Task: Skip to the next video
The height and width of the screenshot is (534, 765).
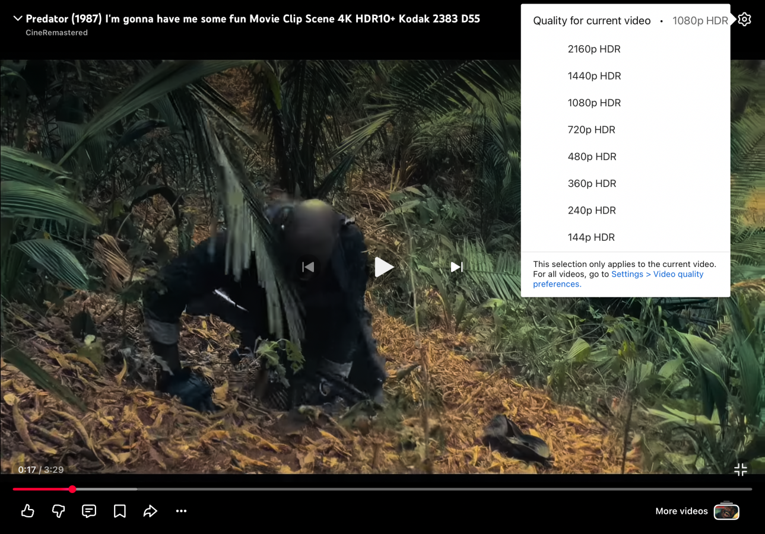Action: tap(456, 267)
